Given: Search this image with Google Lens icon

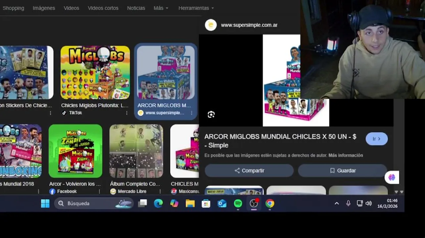Looking at the screenshot, I should click(211, 114).
